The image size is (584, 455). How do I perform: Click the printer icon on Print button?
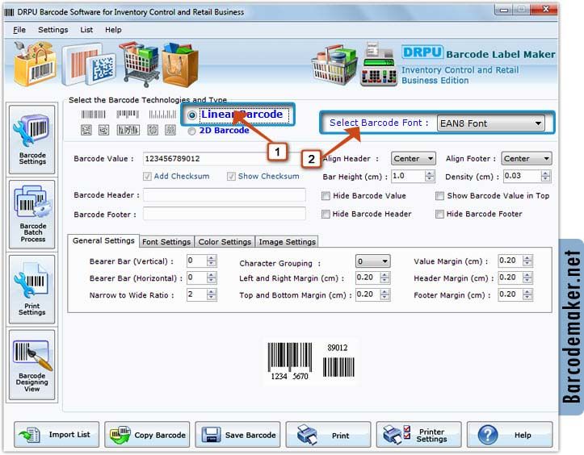tap(307, 435)
